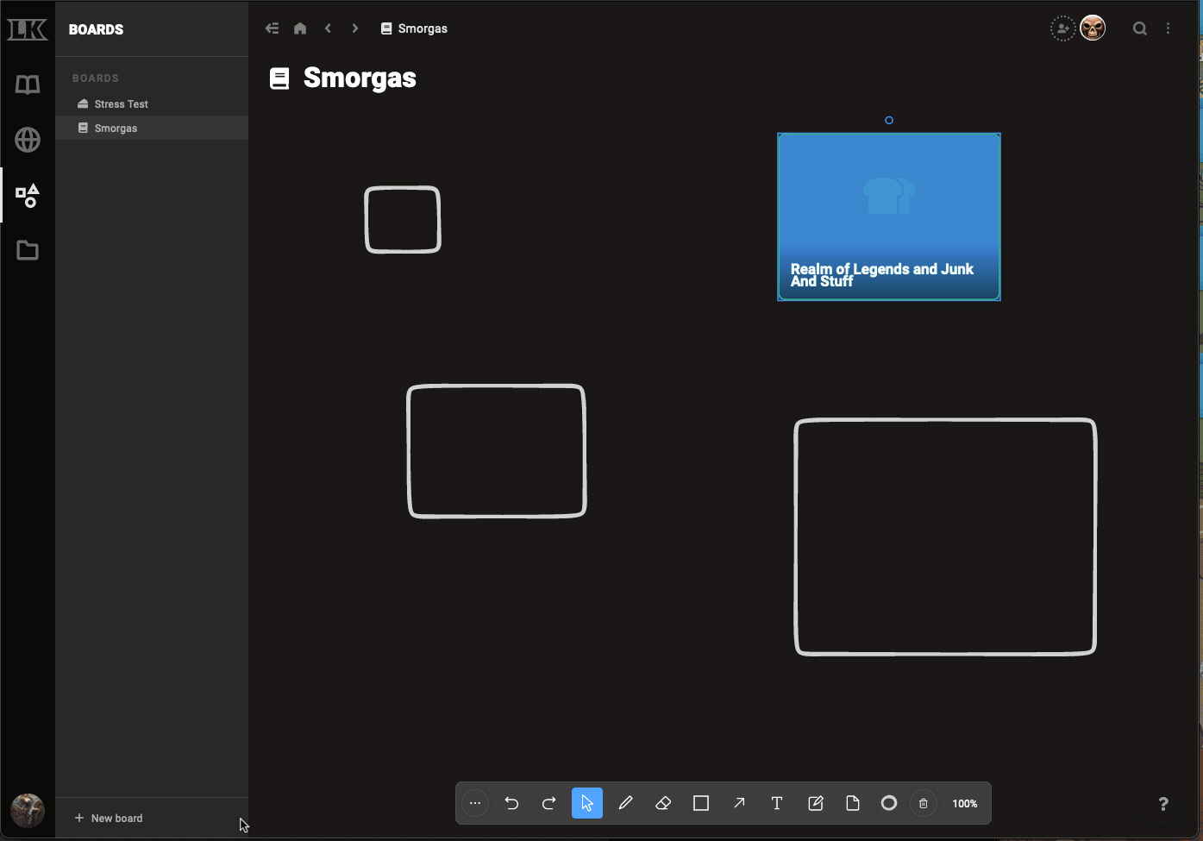Click the Smorgas page title
Image resolution: width=1203 pixels, height=841 pixels.
point(360,78)
